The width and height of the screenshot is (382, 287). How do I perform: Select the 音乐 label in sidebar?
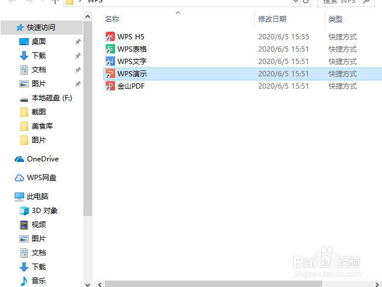pyautogui.click(x=39, y=281)
